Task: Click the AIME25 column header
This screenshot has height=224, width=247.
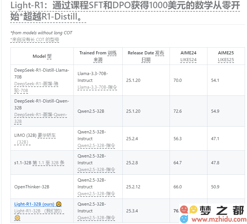Action: tap(226, 56)
